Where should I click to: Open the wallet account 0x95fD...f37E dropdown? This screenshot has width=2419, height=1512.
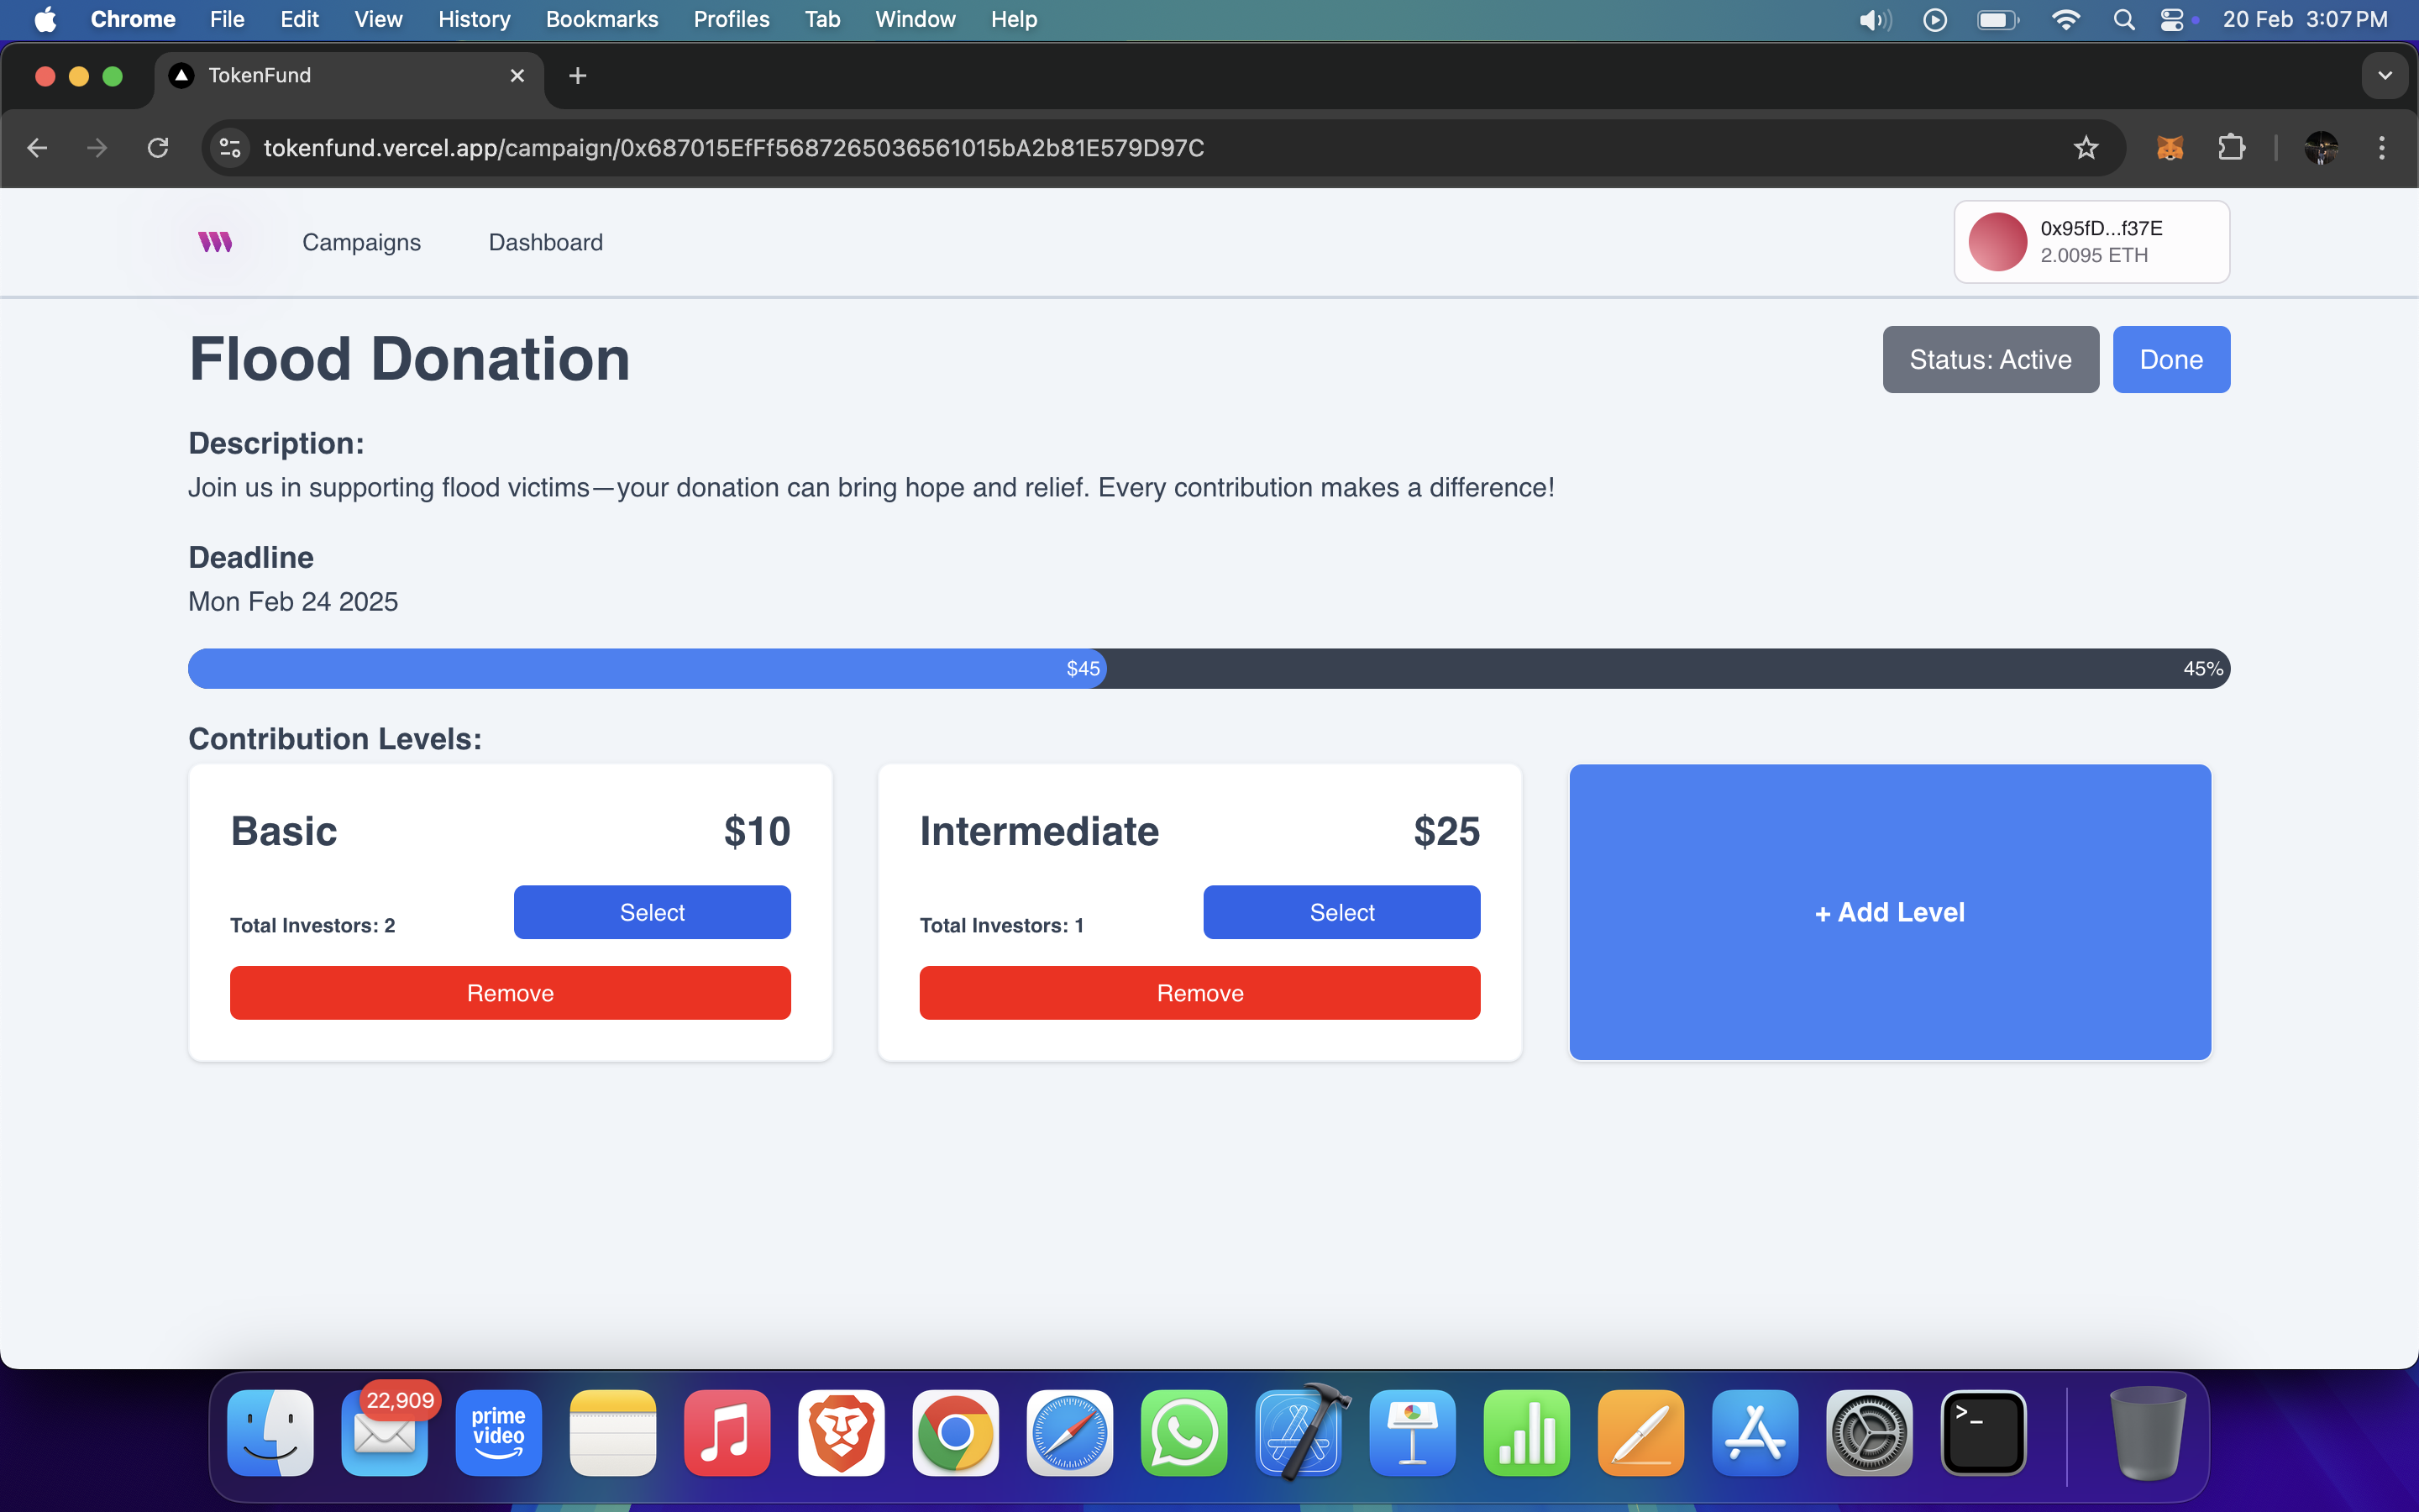point(2091,242)
